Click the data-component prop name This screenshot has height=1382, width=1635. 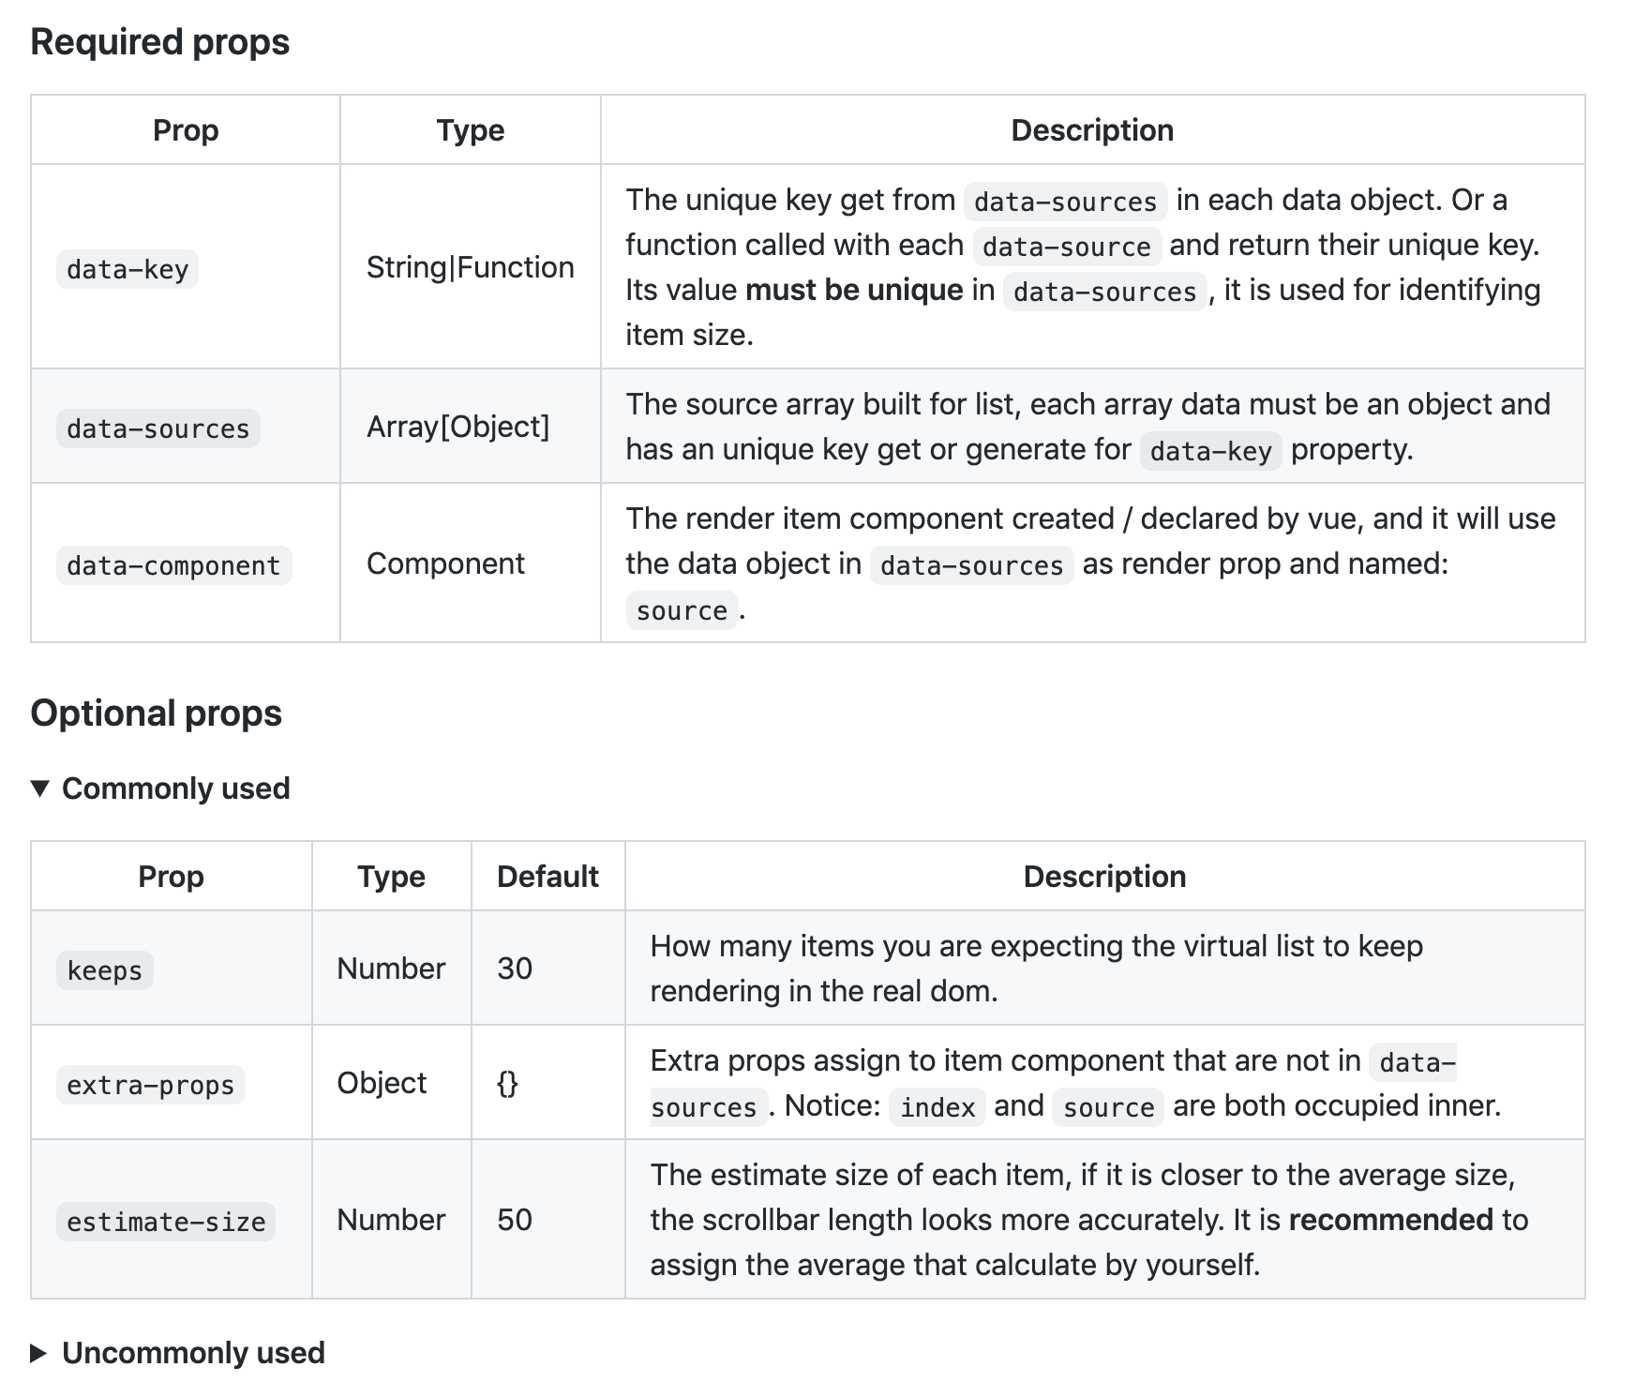(173, 566)
